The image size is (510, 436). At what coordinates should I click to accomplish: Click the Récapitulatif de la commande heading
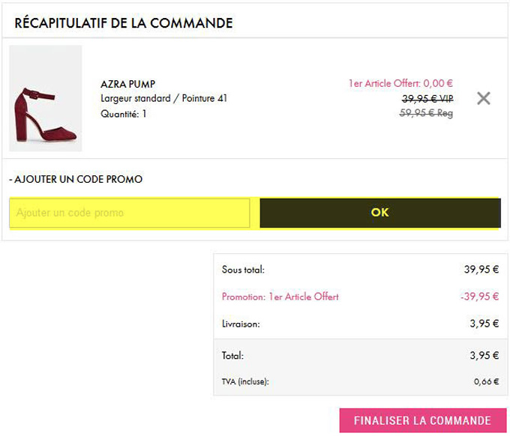coord(124,23)
